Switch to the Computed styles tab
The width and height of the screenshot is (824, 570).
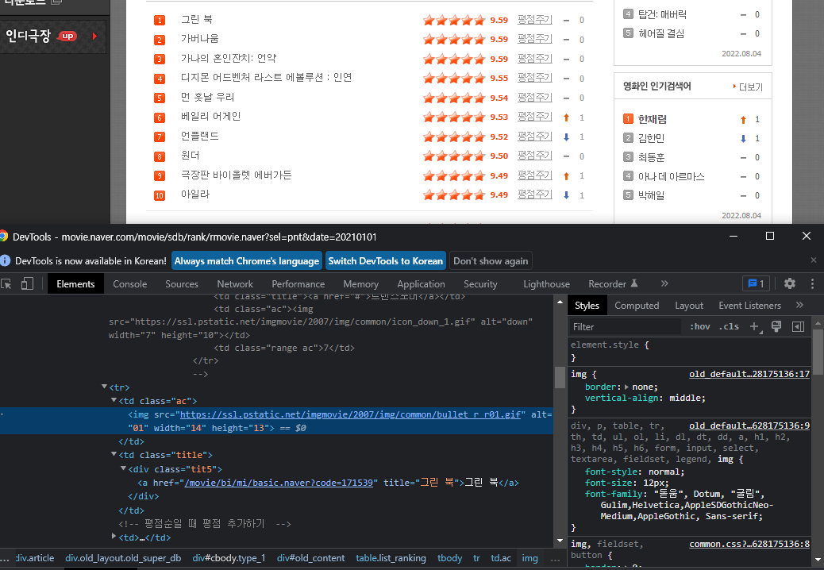click(x=637, y=305)
